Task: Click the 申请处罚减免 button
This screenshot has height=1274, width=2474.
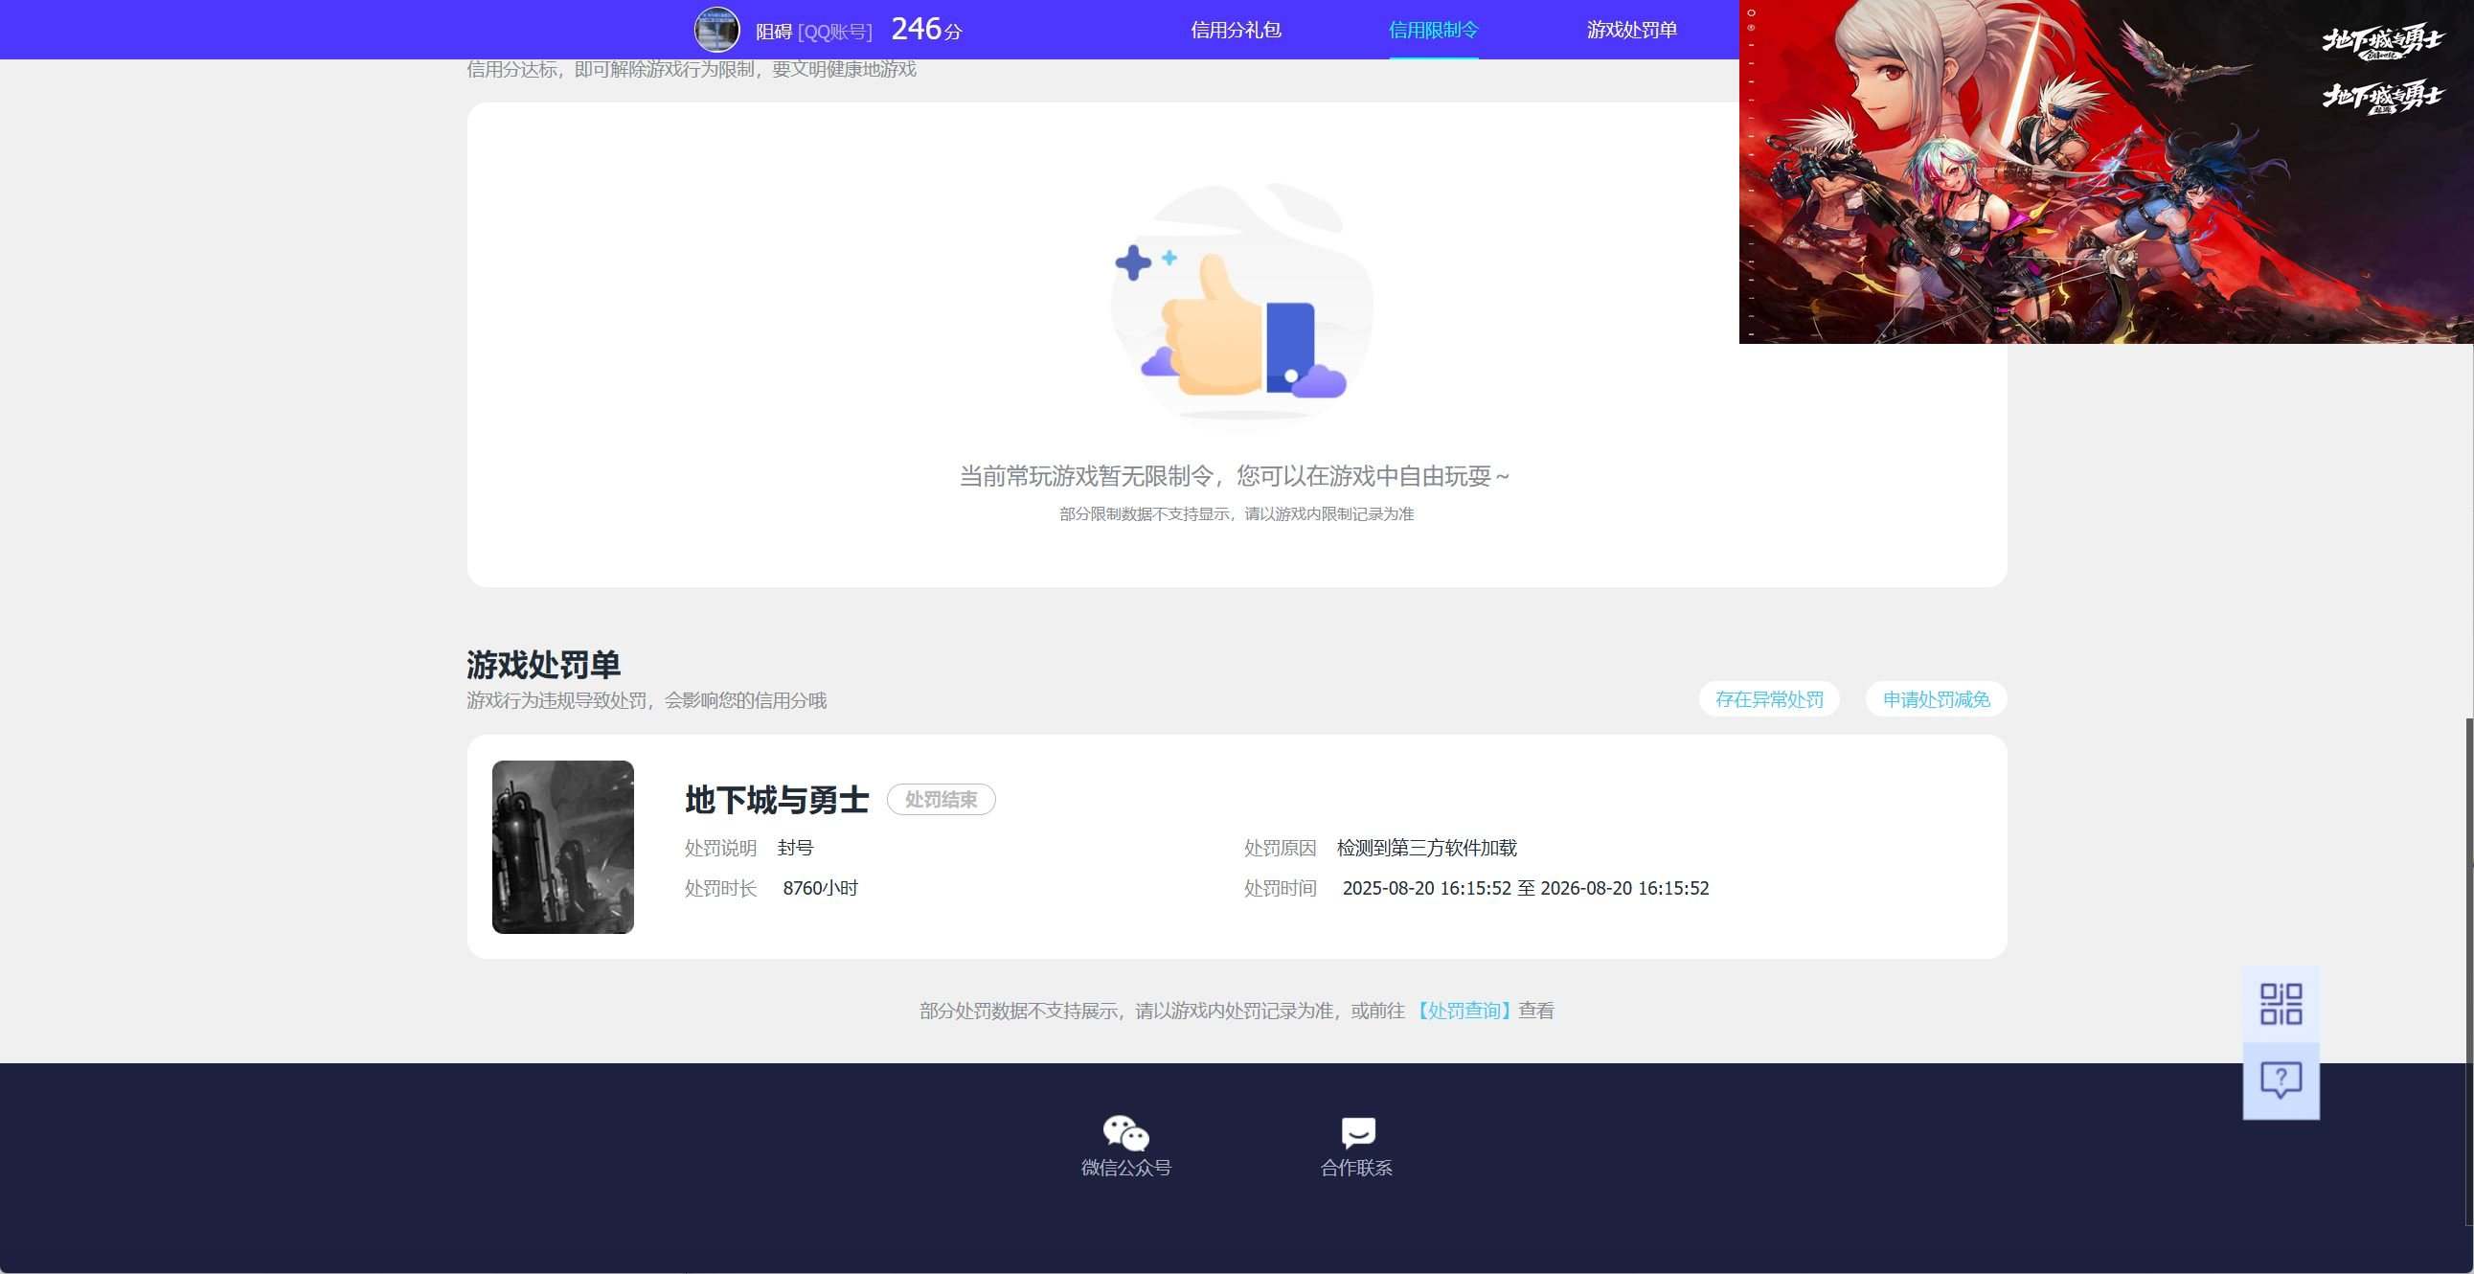Action: [x=1936, y=698]
